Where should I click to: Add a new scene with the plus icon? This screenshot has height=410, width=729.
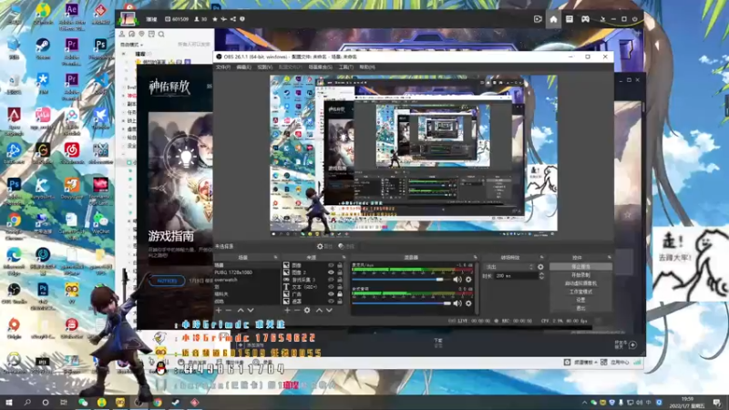tap(219, 310)
